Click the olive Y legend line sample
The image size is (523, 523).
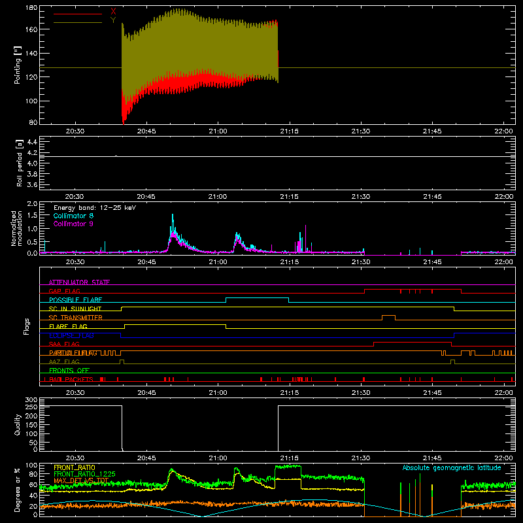78,22
